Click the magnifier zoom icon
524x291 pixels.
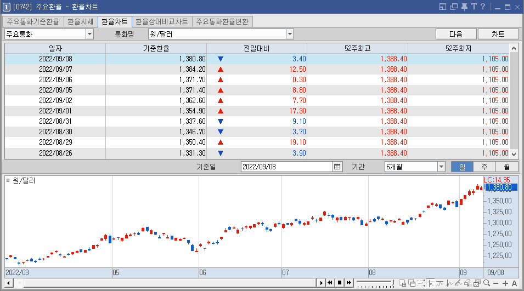[x=487, y=283]
